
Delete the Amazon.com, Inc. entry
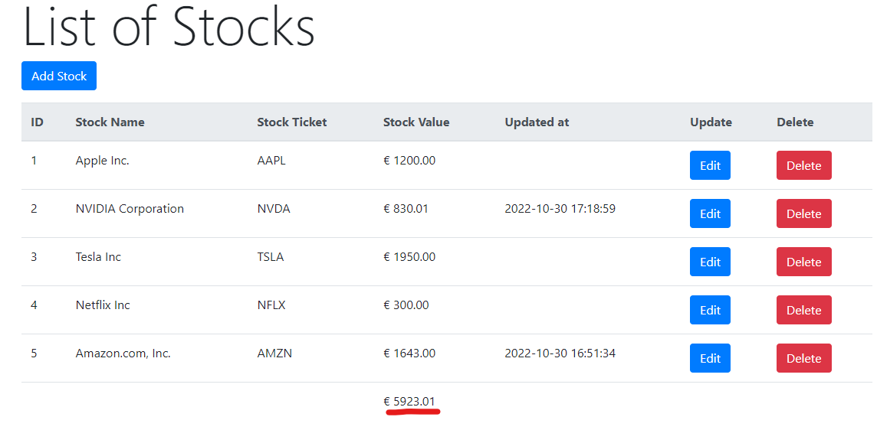pos(803,358)
